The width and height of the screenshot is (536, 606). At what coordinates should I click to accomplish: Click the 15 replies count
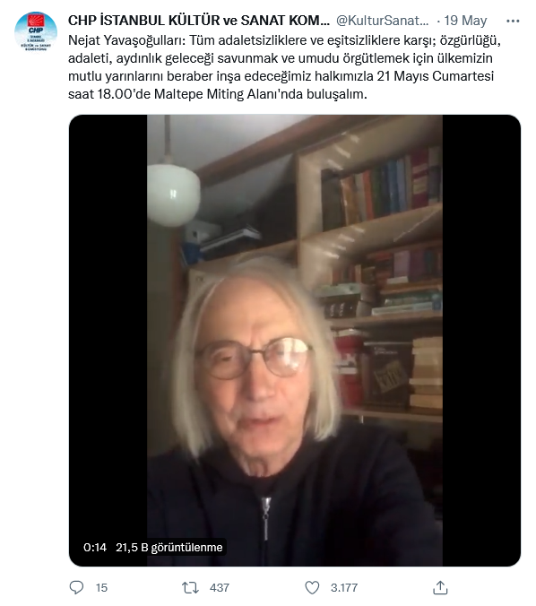pos(101,588)
